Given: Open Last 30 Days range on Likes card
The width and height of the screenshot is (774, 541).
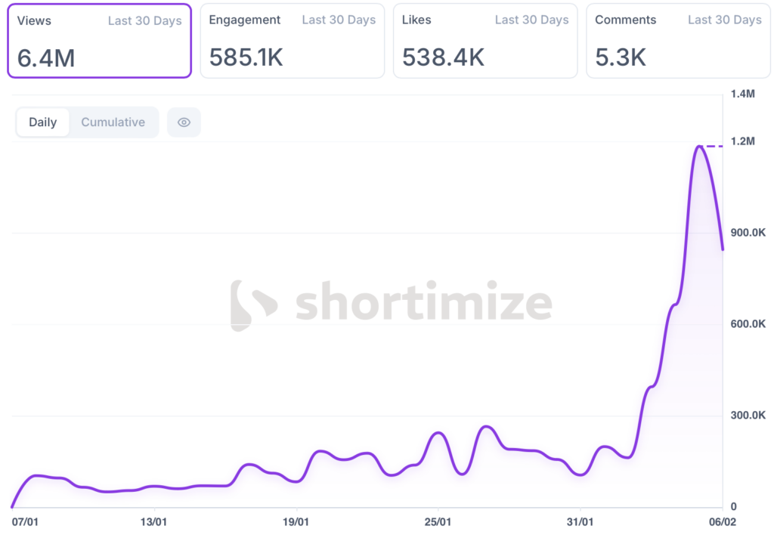Looking at the screenshot, I should click(531, 20).
